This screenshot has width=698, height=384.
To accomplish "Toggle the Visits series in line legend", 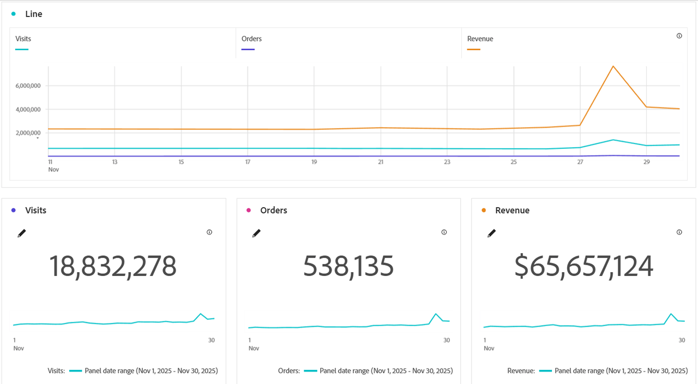I will coord(23,39).
